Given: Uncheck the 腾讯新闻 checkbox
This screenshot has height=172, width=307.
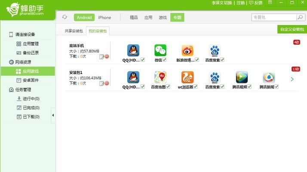Looking at the screenshot, I should point(277,86).
